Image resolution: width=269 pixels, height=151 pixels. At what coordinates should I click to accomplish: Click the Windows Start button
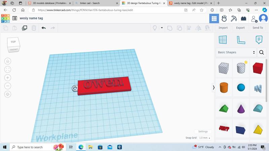coord(5,147)
